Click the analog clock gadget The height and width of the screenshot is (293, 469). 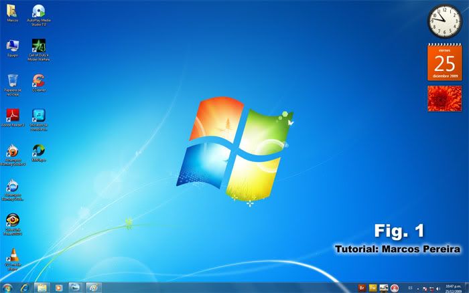coord(444,21)
